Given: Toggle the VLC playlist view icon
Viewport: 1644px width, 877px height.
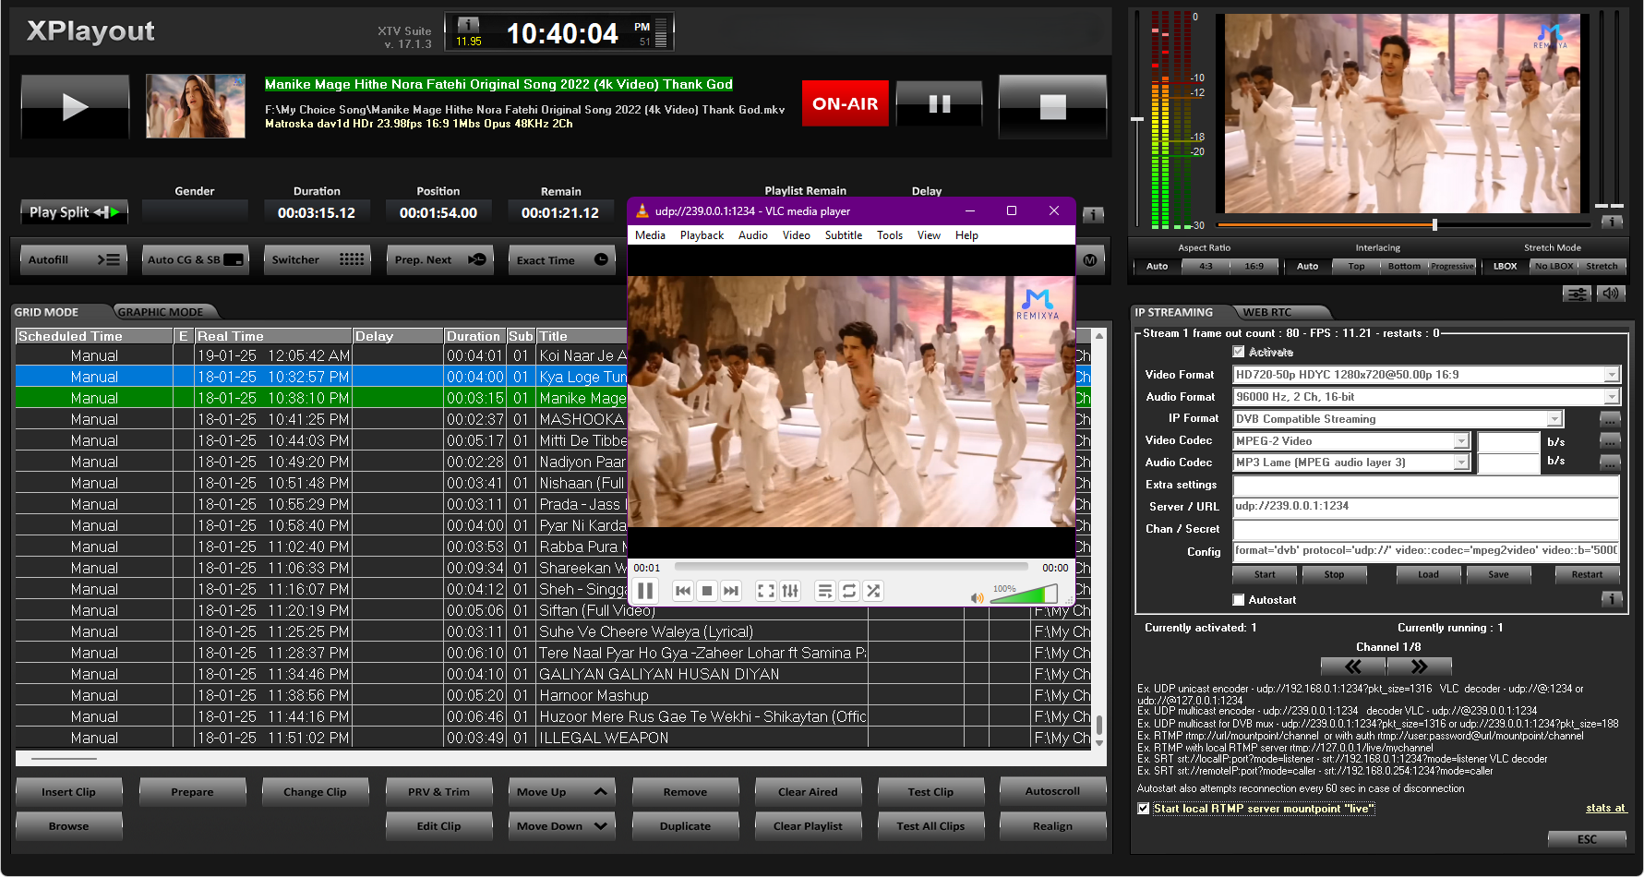Looking at the screenshot, I should pos(825,591).
